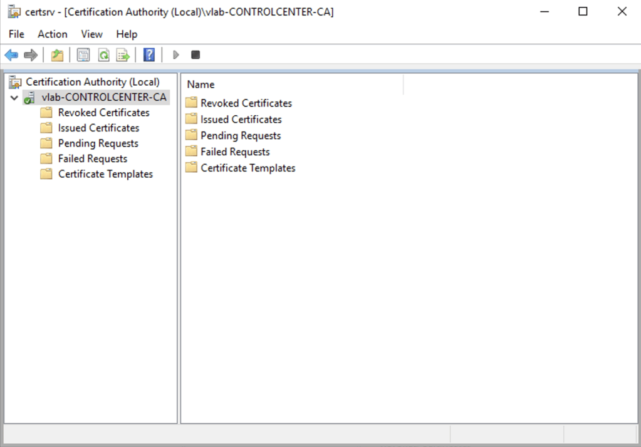641x447 pixels.
Task: Open Help using the question mark icon
Action: pyautogui.click(x=149, y=55)
